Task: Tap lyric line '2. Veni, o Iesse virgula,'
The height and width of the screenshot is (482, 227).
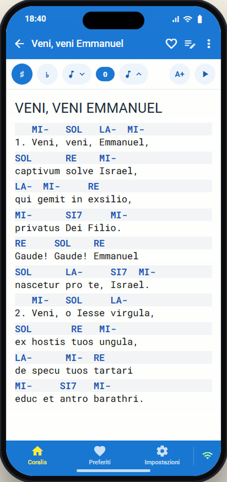Action: pyautogui.click(x=85, y=313)
